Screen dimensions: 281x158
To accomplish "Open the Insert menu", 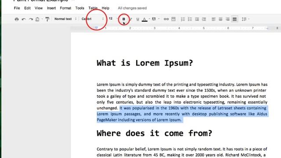I will click(51, 8).
